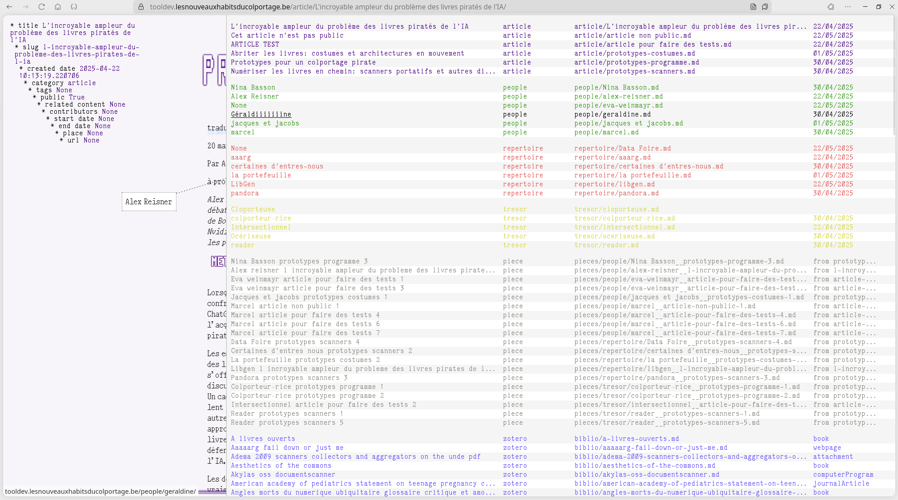The width and height of the screenshot is (898, 500).
Task: Open article ARTICLE TEST entry
Action: (x=255, y=44)
